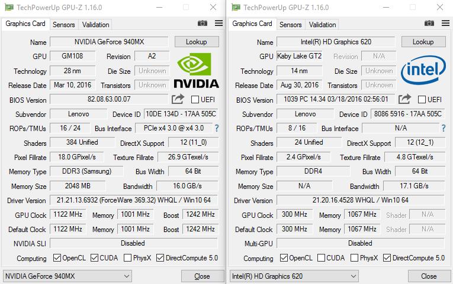Click DirectX Support 12 (11_0) value
453x284 pixels.
point(193,142)
